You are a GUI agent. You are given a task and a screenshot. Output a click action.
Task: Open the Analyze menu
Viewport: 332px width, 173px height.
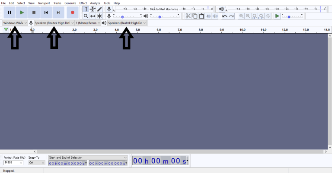click(95, 3)
